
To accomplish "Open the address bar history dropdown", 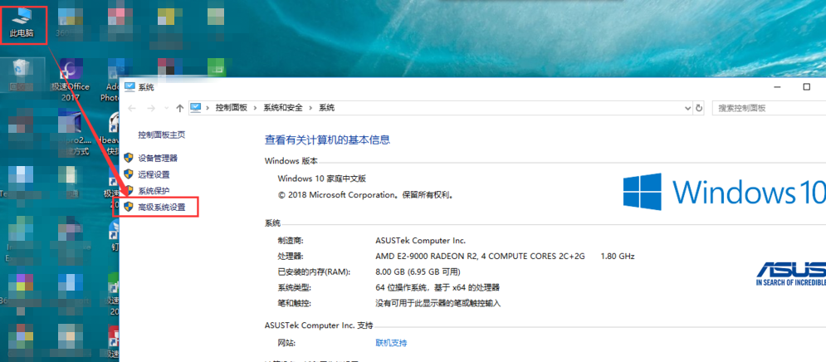I will (687, 108).
